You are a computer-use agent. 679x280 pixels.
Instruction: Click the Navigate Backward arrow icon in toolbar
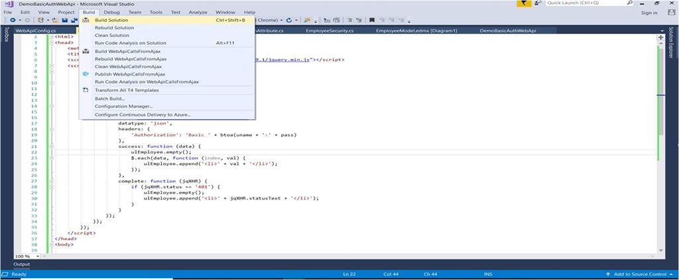click(x=13, y=21)
